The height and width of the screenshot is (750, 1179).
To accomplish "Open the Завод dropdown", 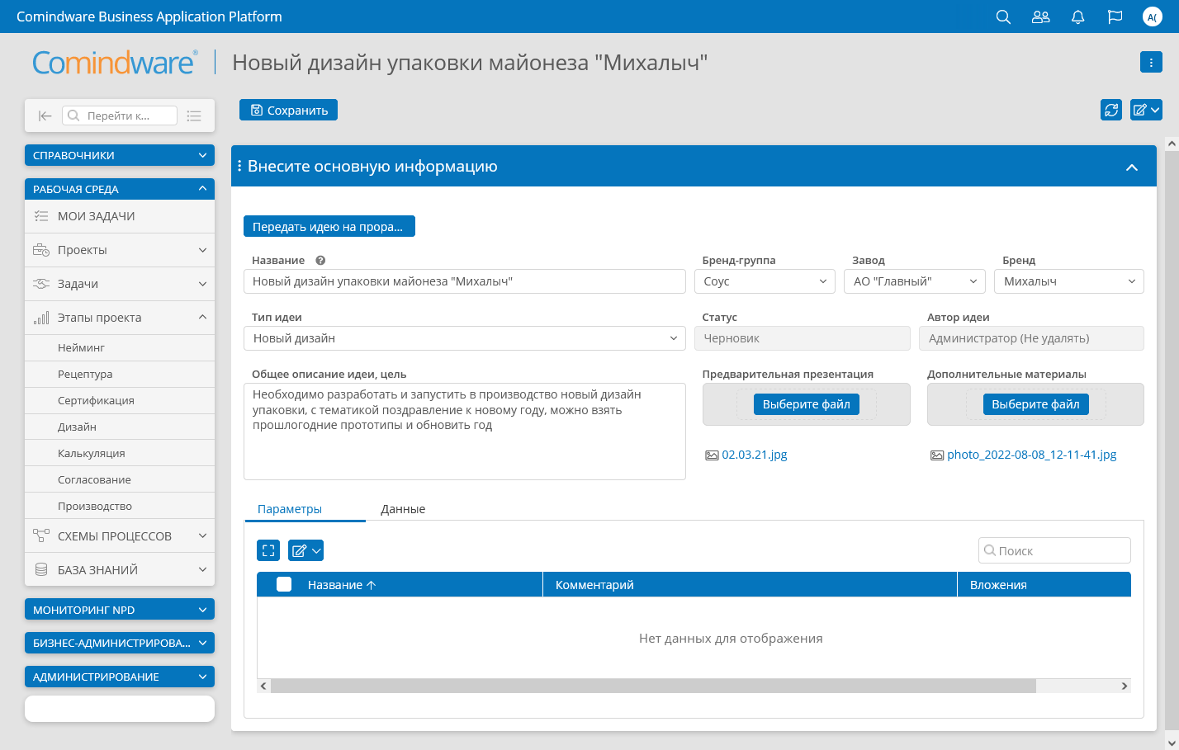I will [915, 281].
